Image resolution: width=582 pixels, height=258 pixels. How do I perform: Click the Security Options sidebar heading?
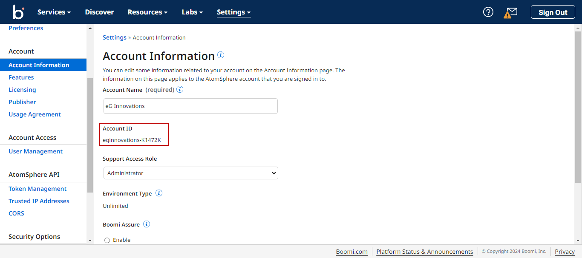click(x=34, y=237)
